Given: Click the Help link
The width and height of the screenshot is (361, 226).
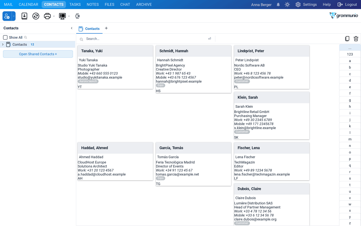Looking at the screenshot, I should [x=327, y=5].
